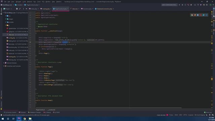Click the expand-all arrows icon in the Project panel
The image size is (215, 121).
(20, 9)
